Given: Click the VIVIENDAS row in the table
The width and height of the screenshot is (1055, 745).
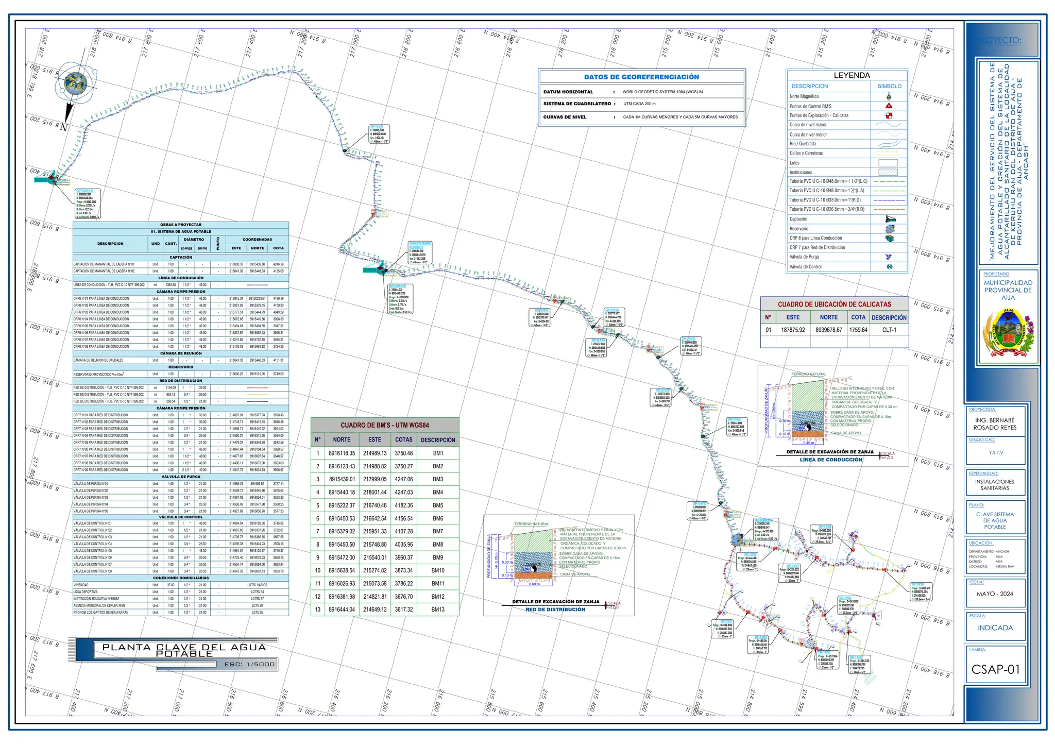Looking at the screenshot, I should pyautogui.click(x=181, y=585).
